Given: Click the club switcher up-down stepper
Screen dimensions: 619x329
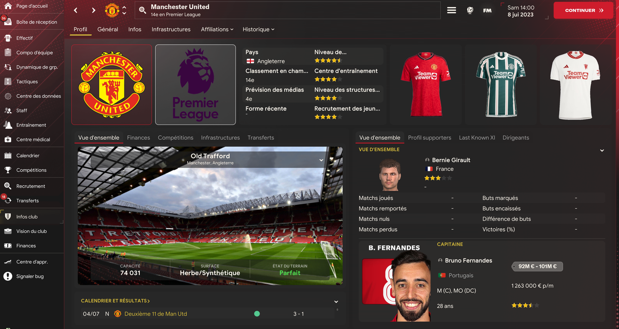Looking at the screenshot, I should pyautogui.click(x=124, y=10).
